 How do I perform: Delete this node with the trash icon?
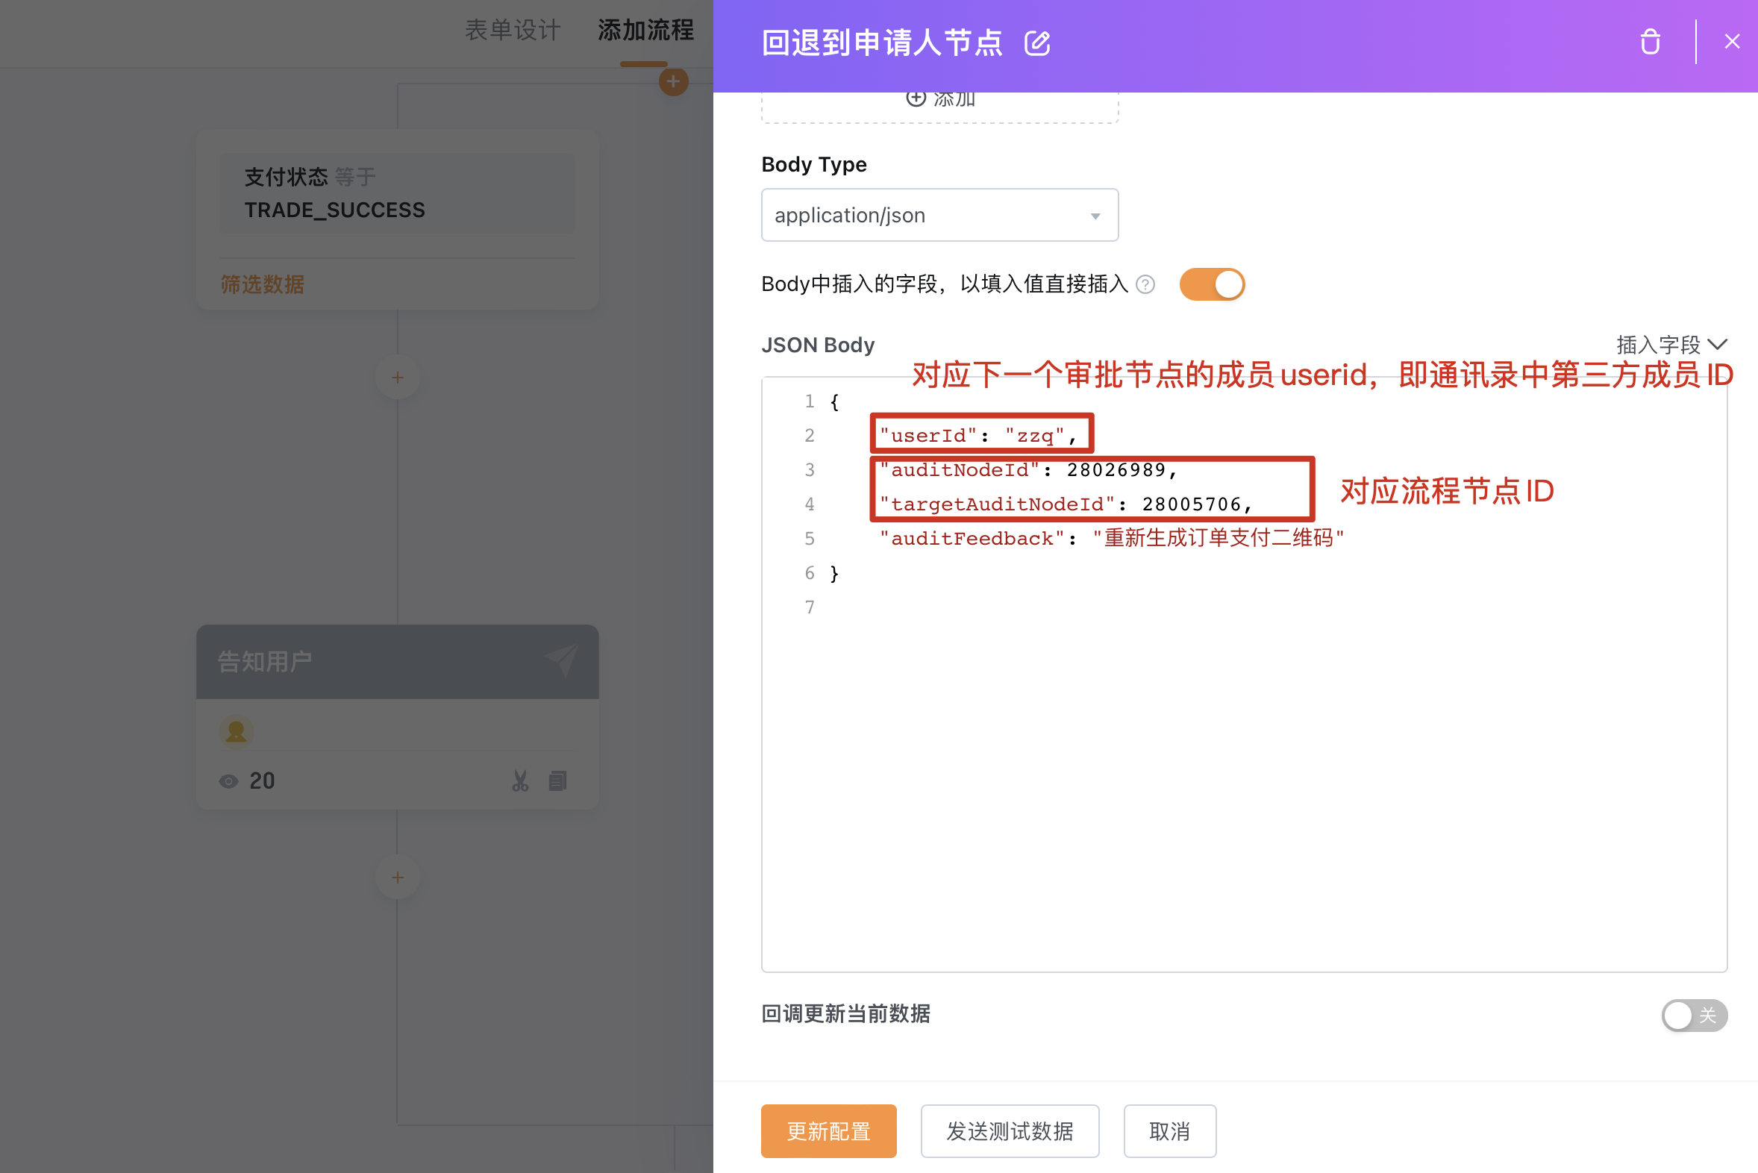(1650, 42)
